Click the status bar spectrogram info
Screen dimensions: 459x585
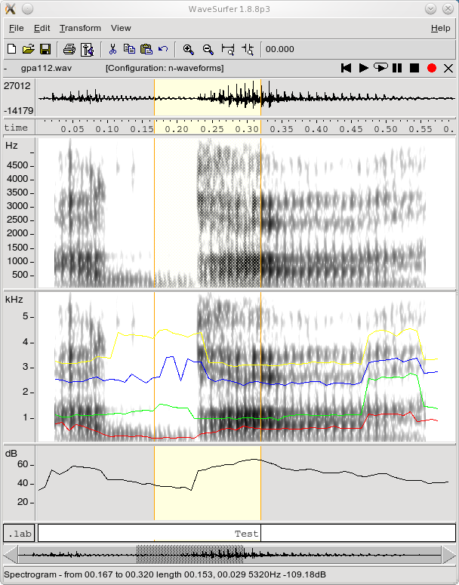[165, 574]
